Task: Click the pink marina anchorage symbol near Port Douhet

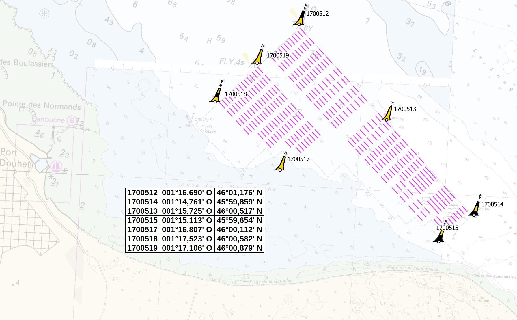Action: (57, 166)
